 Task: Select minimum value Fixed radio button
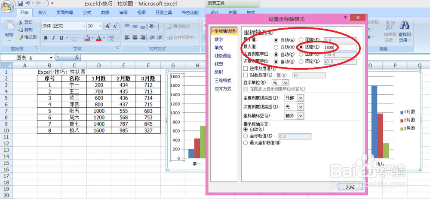pos(301,40)
